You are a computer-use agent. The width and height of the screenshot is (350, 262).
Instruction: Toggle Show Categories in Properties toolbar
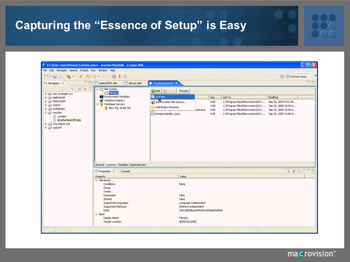289,171
